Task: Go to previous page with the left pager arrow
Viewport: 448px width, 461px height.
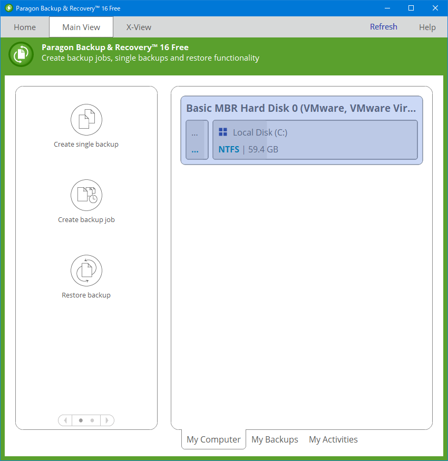Action: 65,420
